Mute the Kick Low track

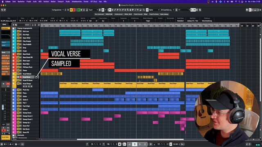tap(18, 31)
